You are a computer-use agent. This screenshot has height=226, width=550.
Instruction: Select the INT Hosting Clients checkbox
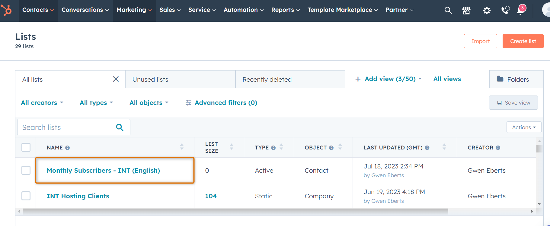pyautogui.click(x=26, y=196)
